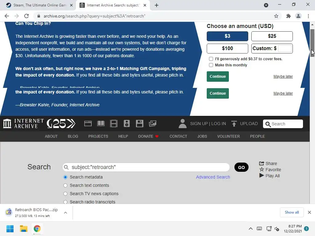Image resolution: width=315 pixels, height=236 pixels.
Task: Go back to the previous page
Action: tap(7, 16)
